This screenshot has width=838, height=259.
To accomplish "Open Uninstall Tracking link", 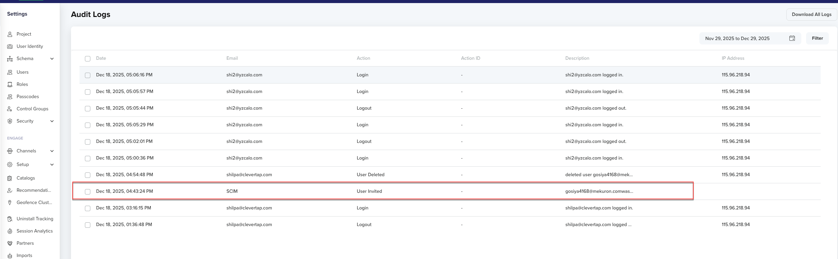I will pyautogui.click(x=35, y=219).
